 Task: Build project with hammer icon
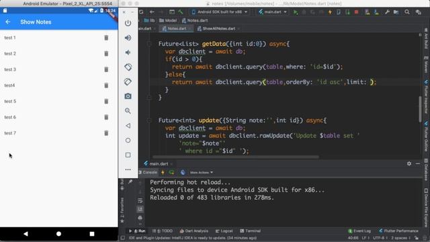pos(181,12)
